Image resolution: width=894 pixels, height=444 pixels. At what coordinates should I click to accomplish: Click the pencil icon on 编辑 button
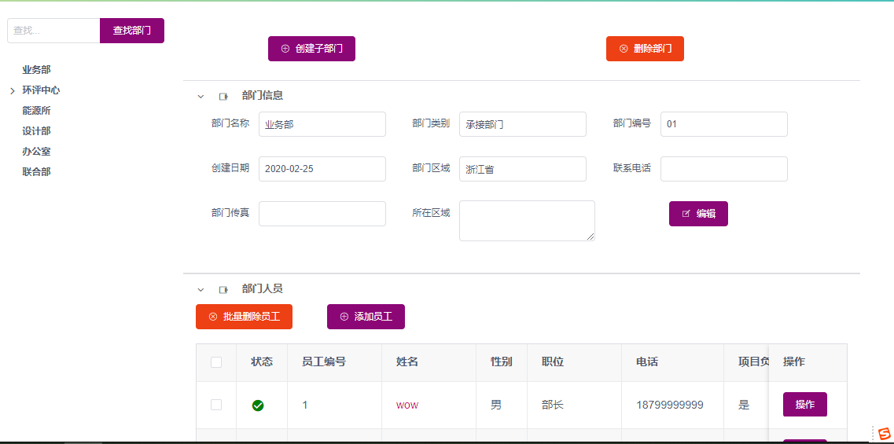[x=686, y=214]
